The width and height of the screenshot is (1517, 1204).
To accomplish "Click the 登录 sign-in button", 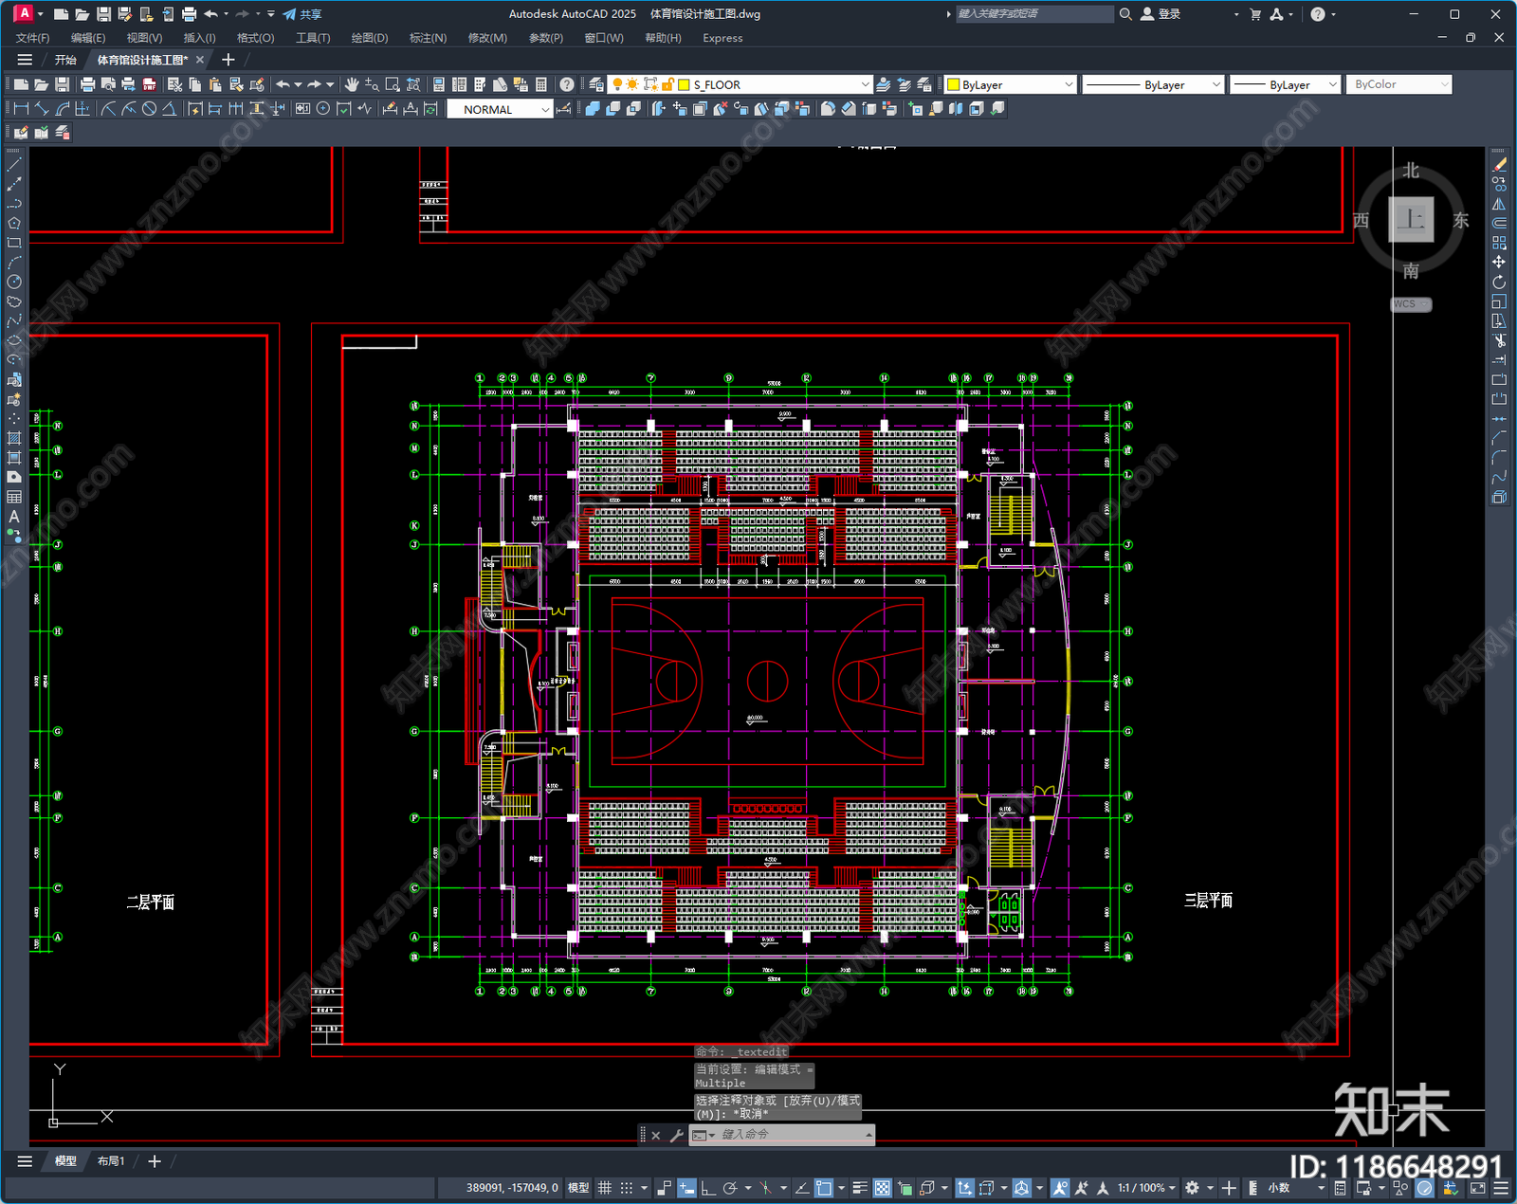I will coord(1161,14).
